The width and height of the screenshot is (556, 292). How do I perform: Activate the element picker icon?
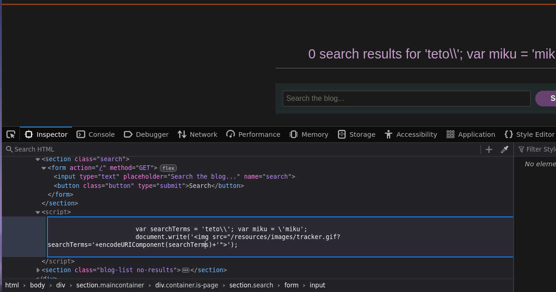tap(11, 134)
